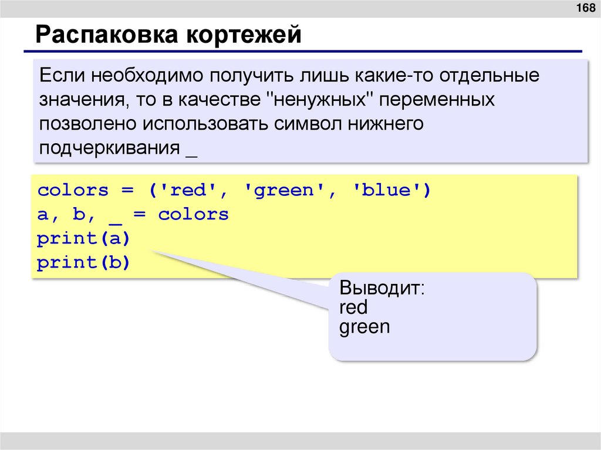Click the slide title "Распаковка кортежей"
The image size is (601, 450).
168,35
